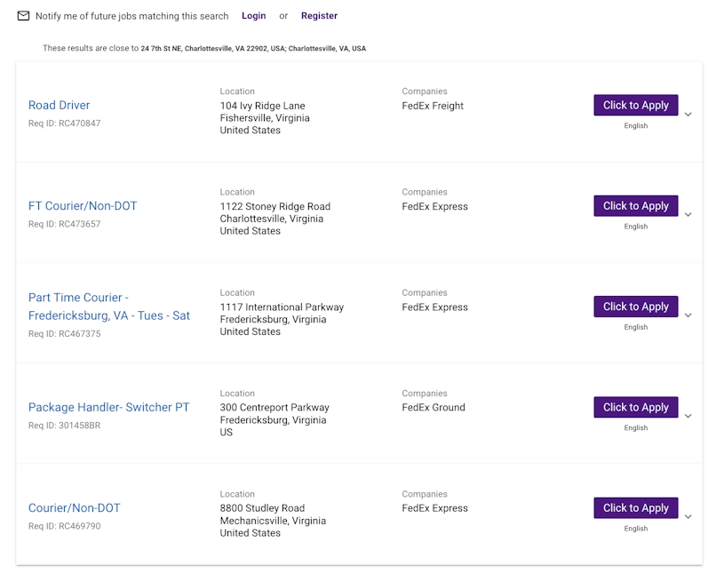
Task: Open the Login link
Action: pyautogui.click(x=255, y=16)
